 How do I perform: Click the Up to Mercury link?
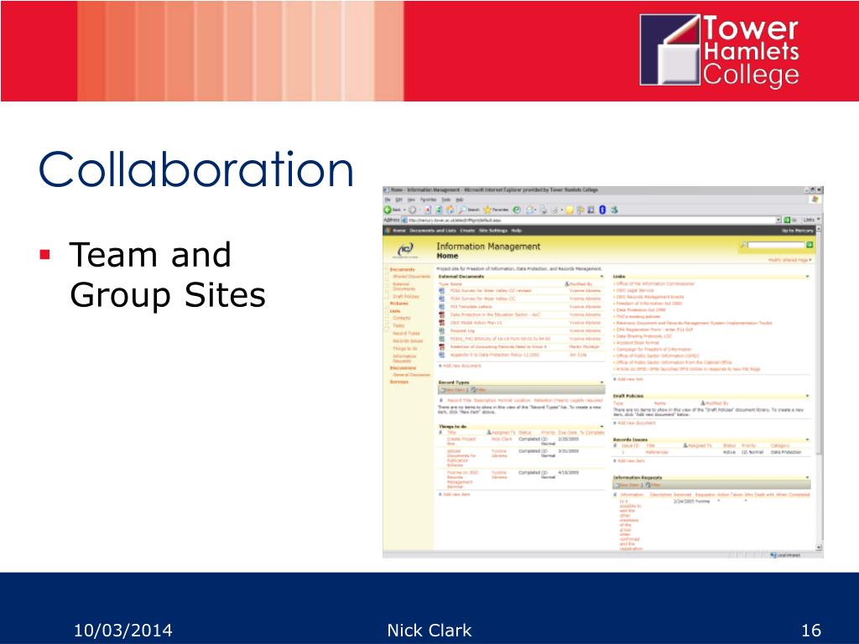point(797,231)
